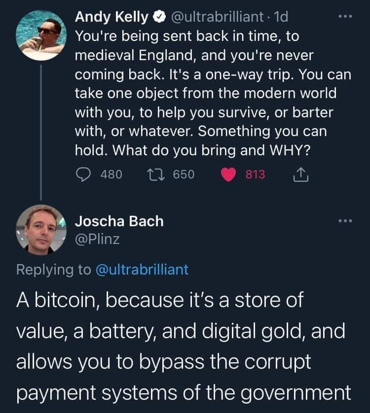Click the bitcoin reply tweet text

184,346
